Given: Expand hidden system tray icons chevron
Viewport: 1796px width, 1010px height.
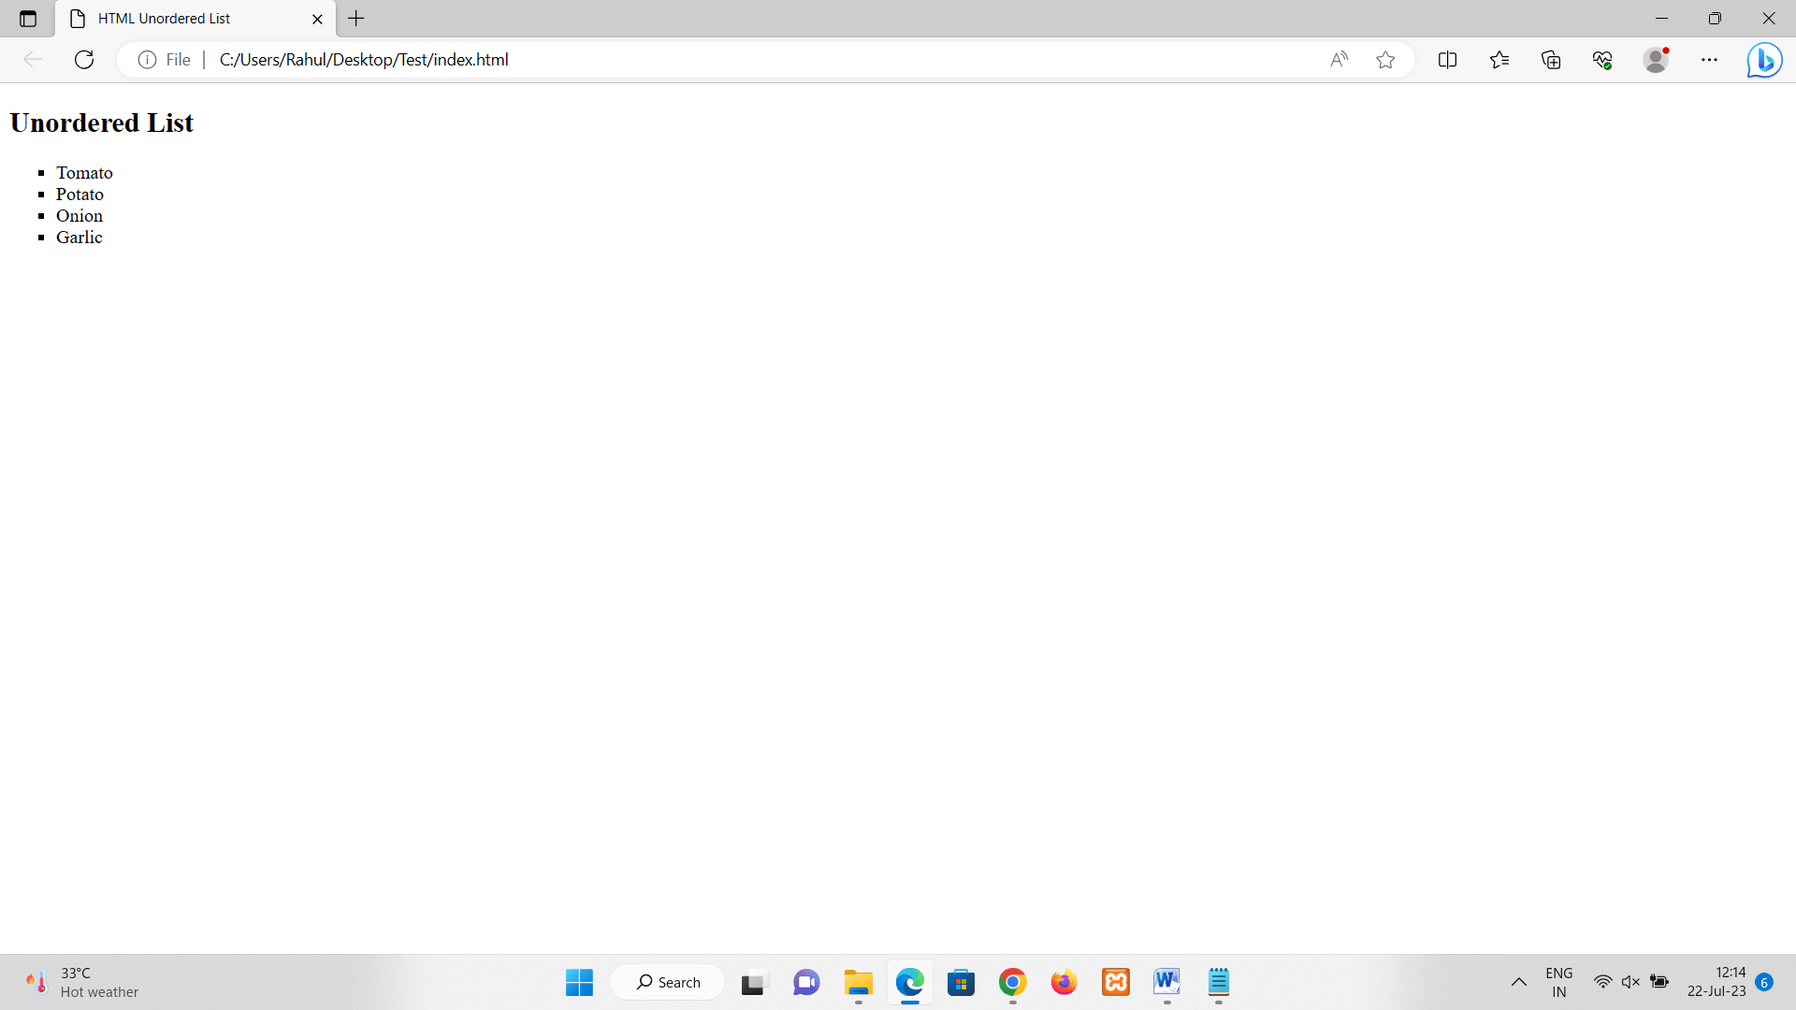Looking at the screenshot, I should (1518, 982).
